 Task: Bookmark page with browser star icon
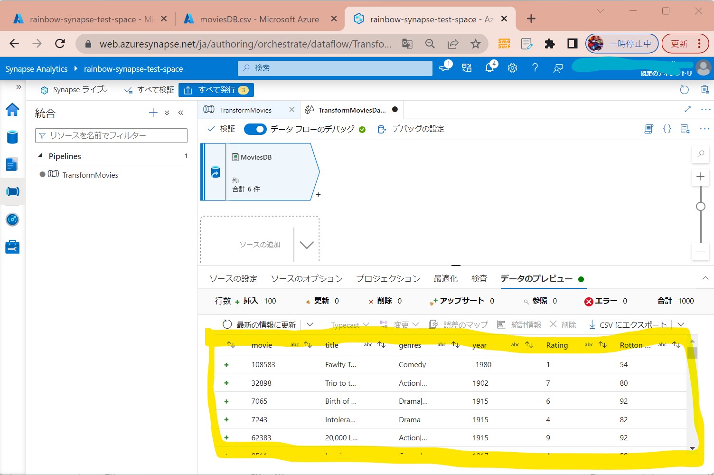point(475,44)
